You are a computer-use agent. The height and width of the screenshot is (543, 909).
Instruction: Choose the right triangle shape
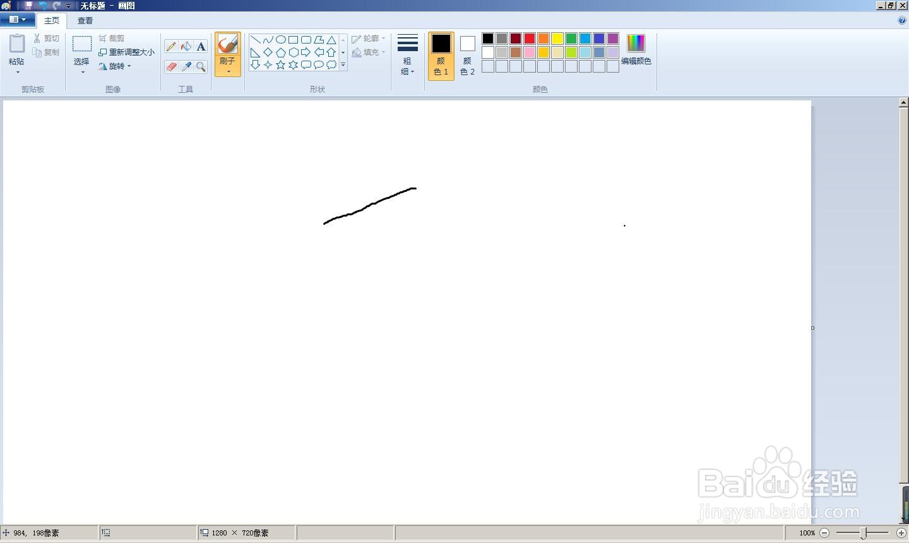tap(256, 52)
